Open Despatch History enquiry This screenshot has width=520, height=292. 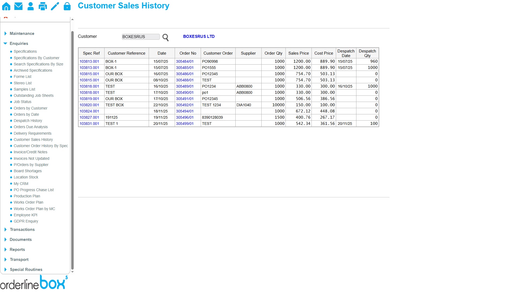pyautogui.click(x=28, y=121)
